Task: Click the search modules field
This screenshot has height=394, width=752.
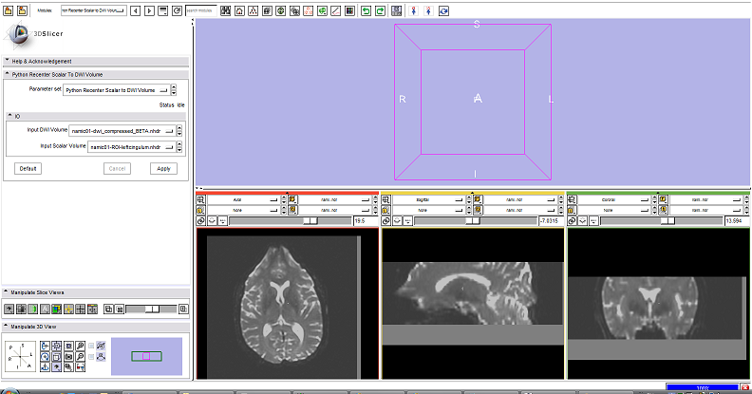Action: coord(199,9)
